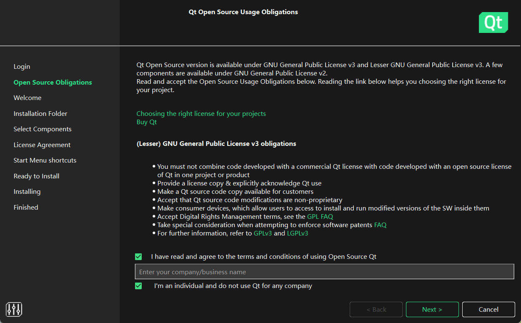Viewport: 521px width, 323px height.
Task: Click 'Provide a license copy' bullet text
Action: 239,183
